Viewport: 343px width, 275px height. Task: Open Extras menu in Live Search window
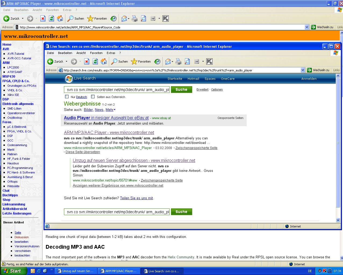[x=111, y=53]
